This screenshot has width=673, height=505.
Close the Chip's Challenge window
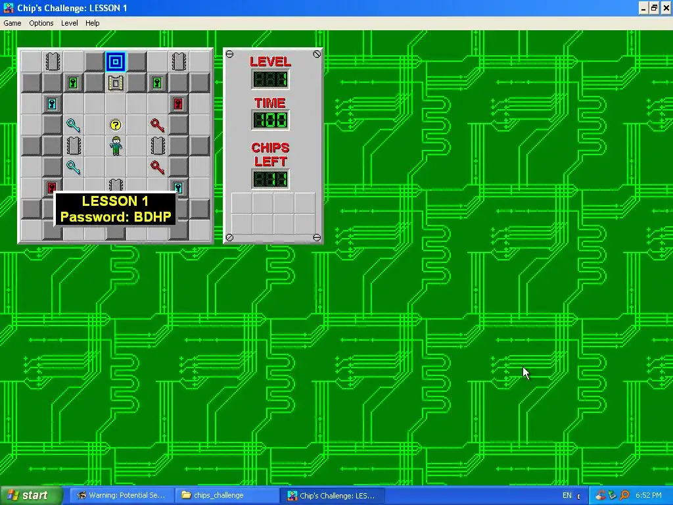click(666, 8)
